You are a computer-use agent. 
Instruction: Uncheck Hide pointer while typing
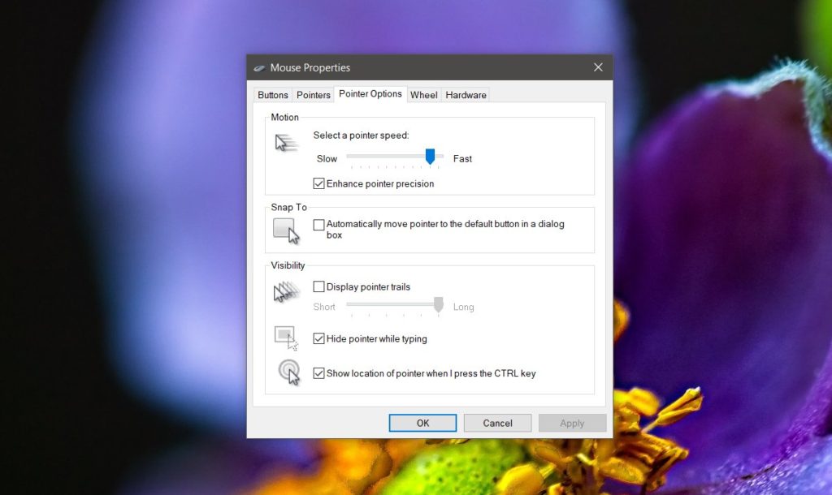pyautogui.click(x=319, y=338)
